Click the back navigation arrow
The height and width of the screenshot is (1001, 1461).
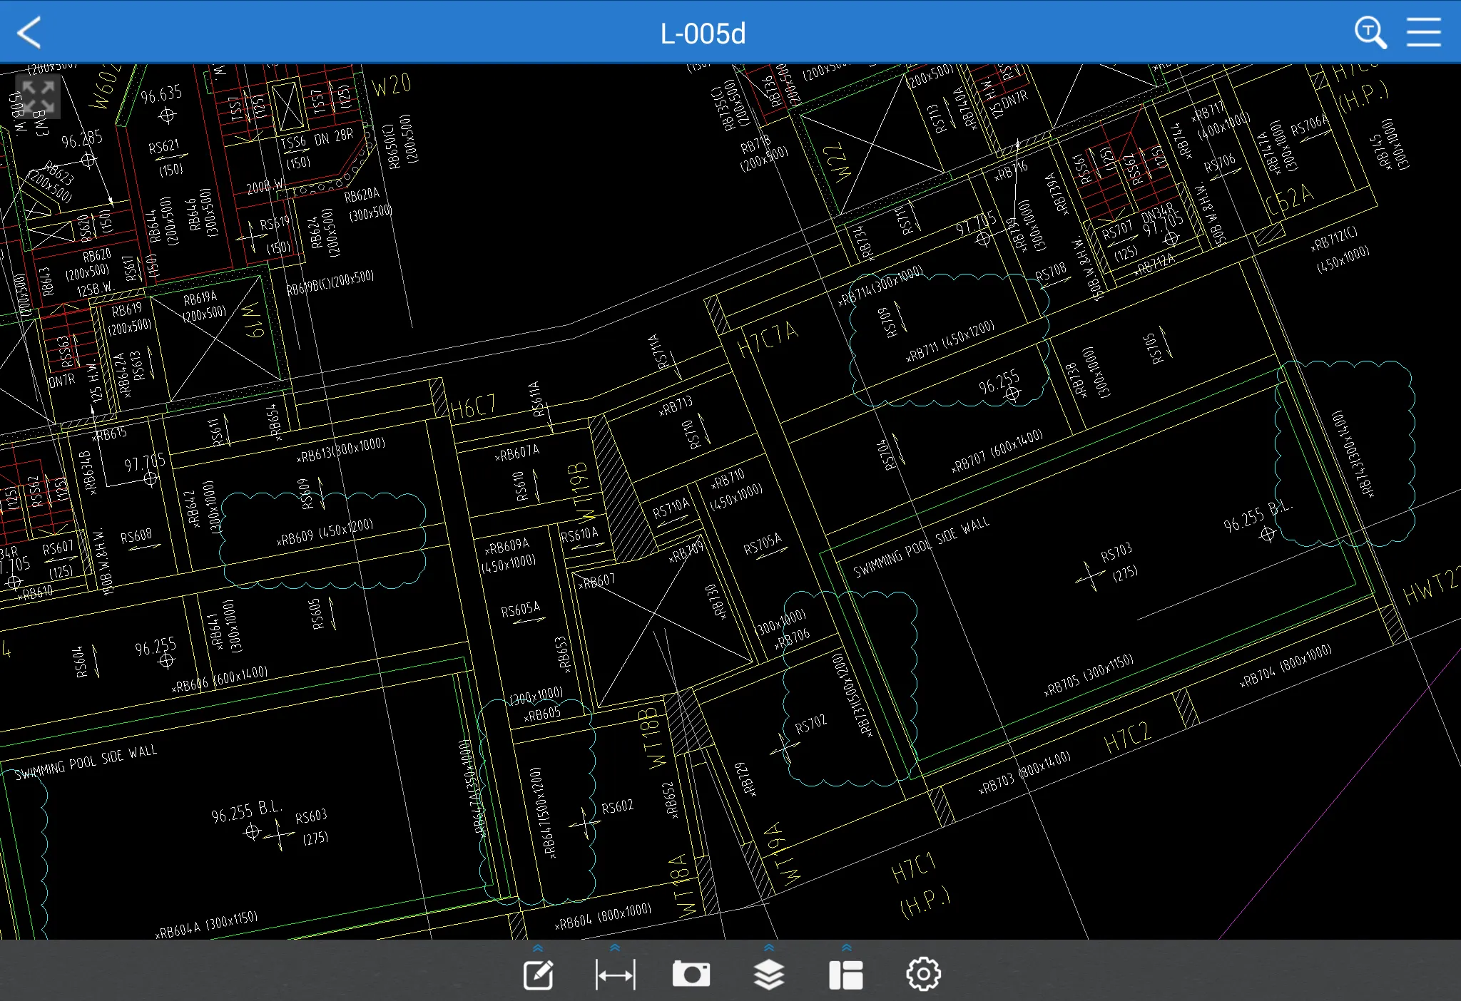pyautogui.click(x=30, y=32)
